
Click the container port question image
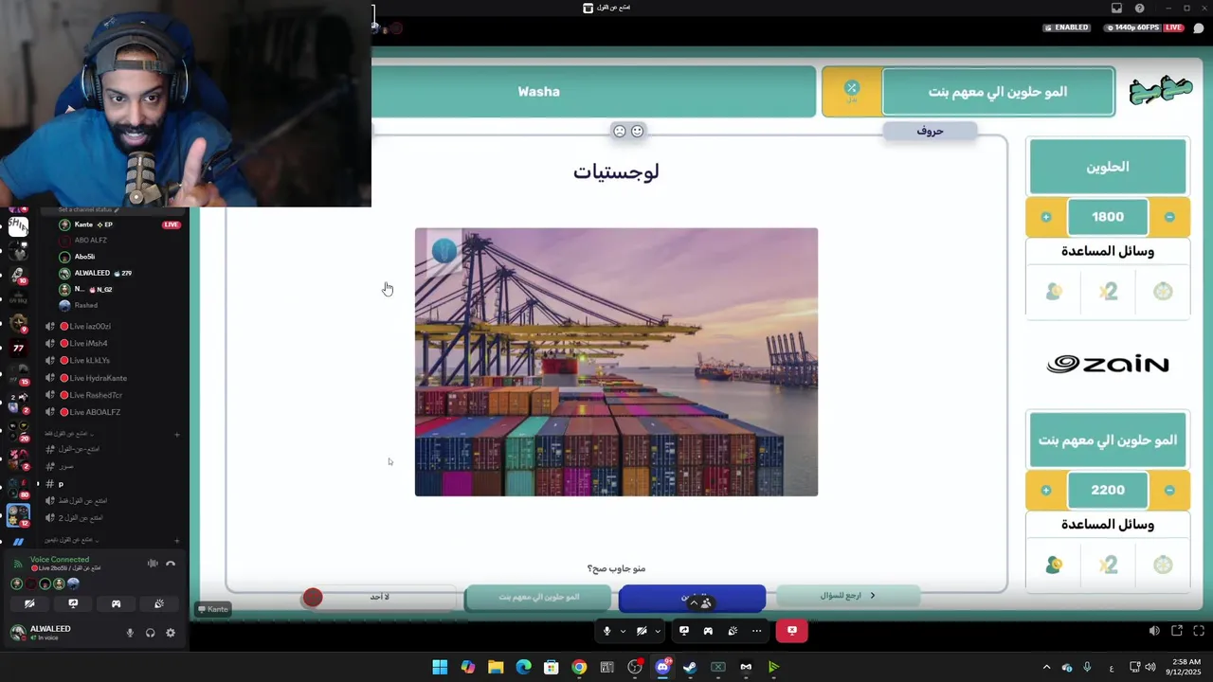pyautogui.click(x=616, y=362)
